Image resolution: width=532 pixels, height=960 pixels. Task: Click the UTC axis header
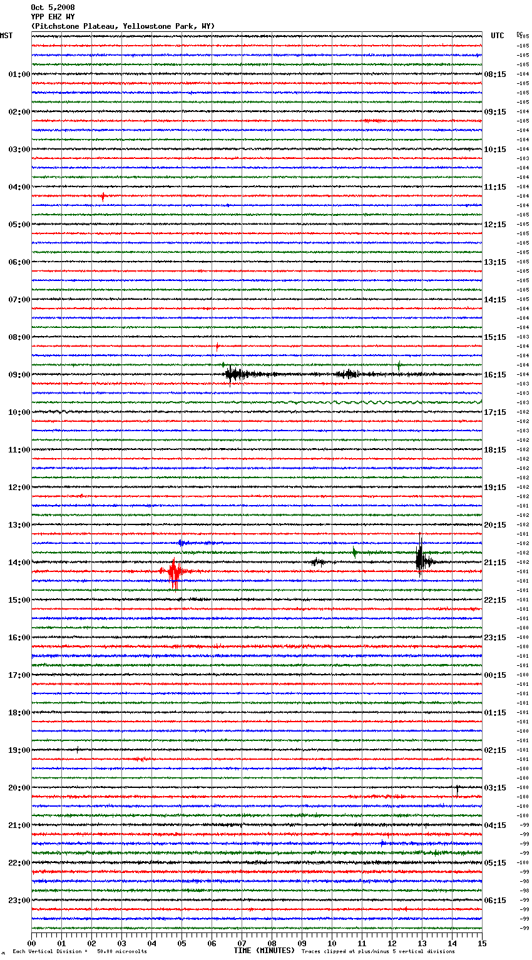[498, 36]
